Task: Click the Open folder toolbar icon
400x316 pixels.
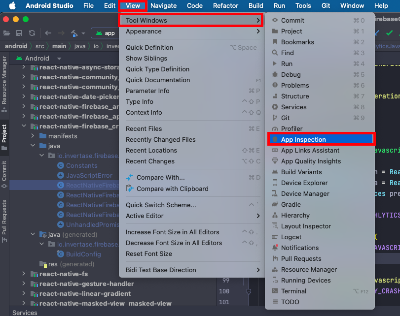Action: pyautogui.click(x=6, y=33)
